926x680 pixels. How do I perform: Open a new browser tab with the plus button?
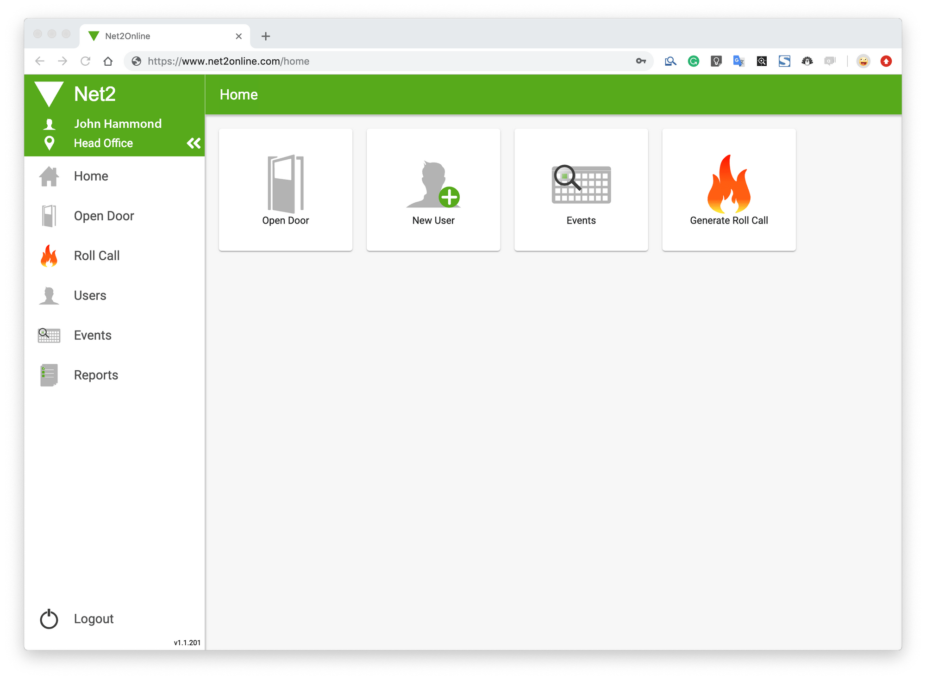(x=265, y=36)
